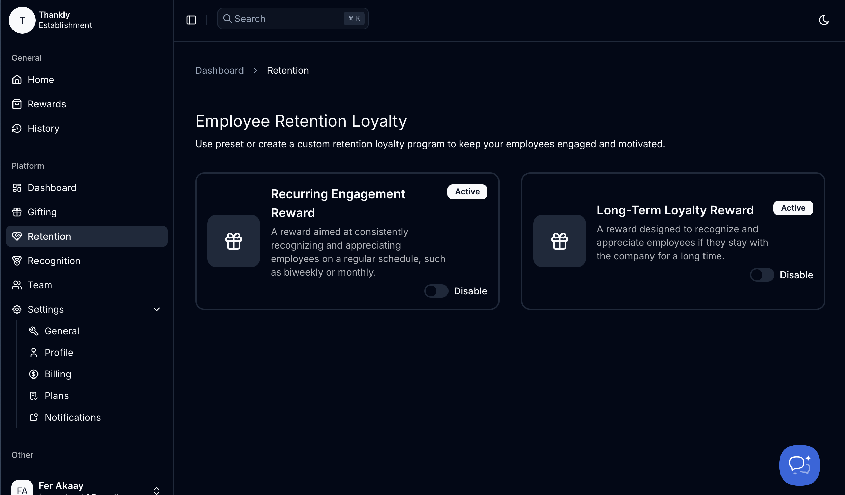Expand the Fer Akaay account switcher arrows
The width and height of the screenshot is (845, 495).
point(157,490)
